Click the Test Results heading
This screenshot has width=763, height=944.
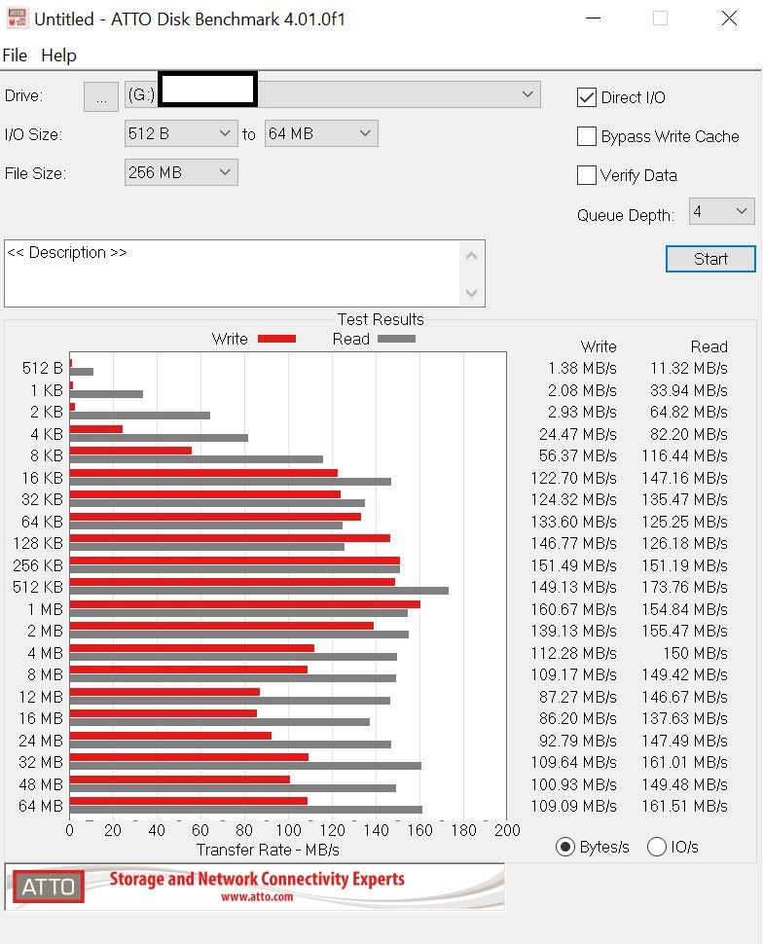coord(380,319)
